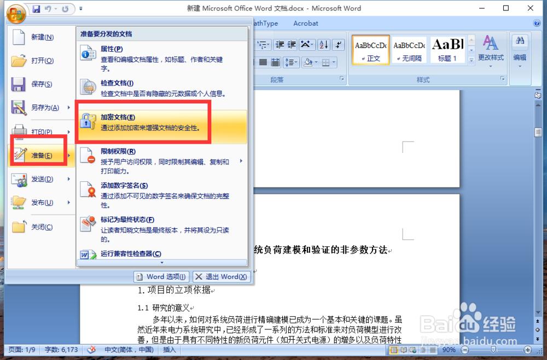Apply 无间隔 style
Image resolution: width=547 pixels, height=360 pixels.
click(x=409, y=50)
